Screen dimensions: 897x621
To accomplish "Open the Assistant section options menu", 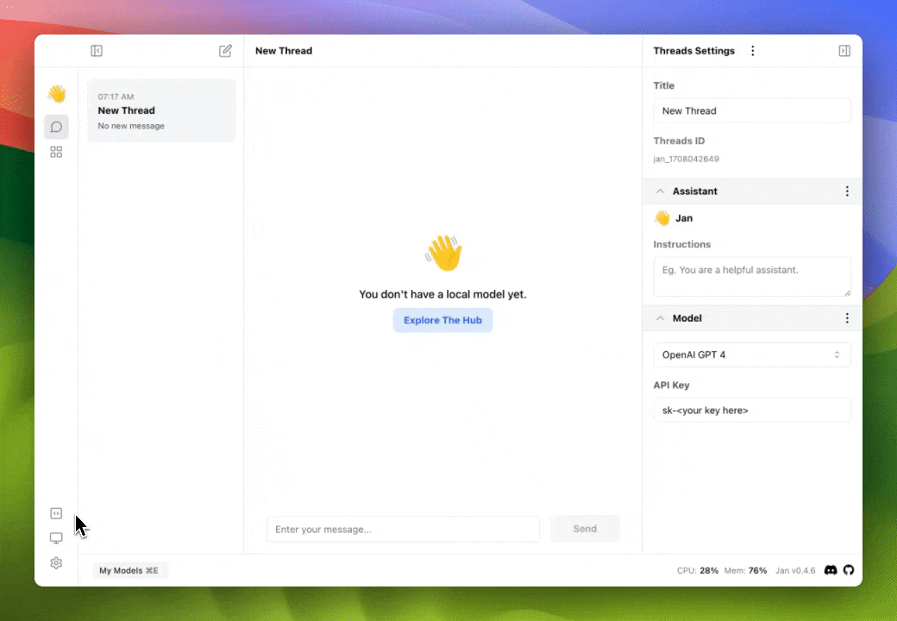I will [x=847, y=191].
